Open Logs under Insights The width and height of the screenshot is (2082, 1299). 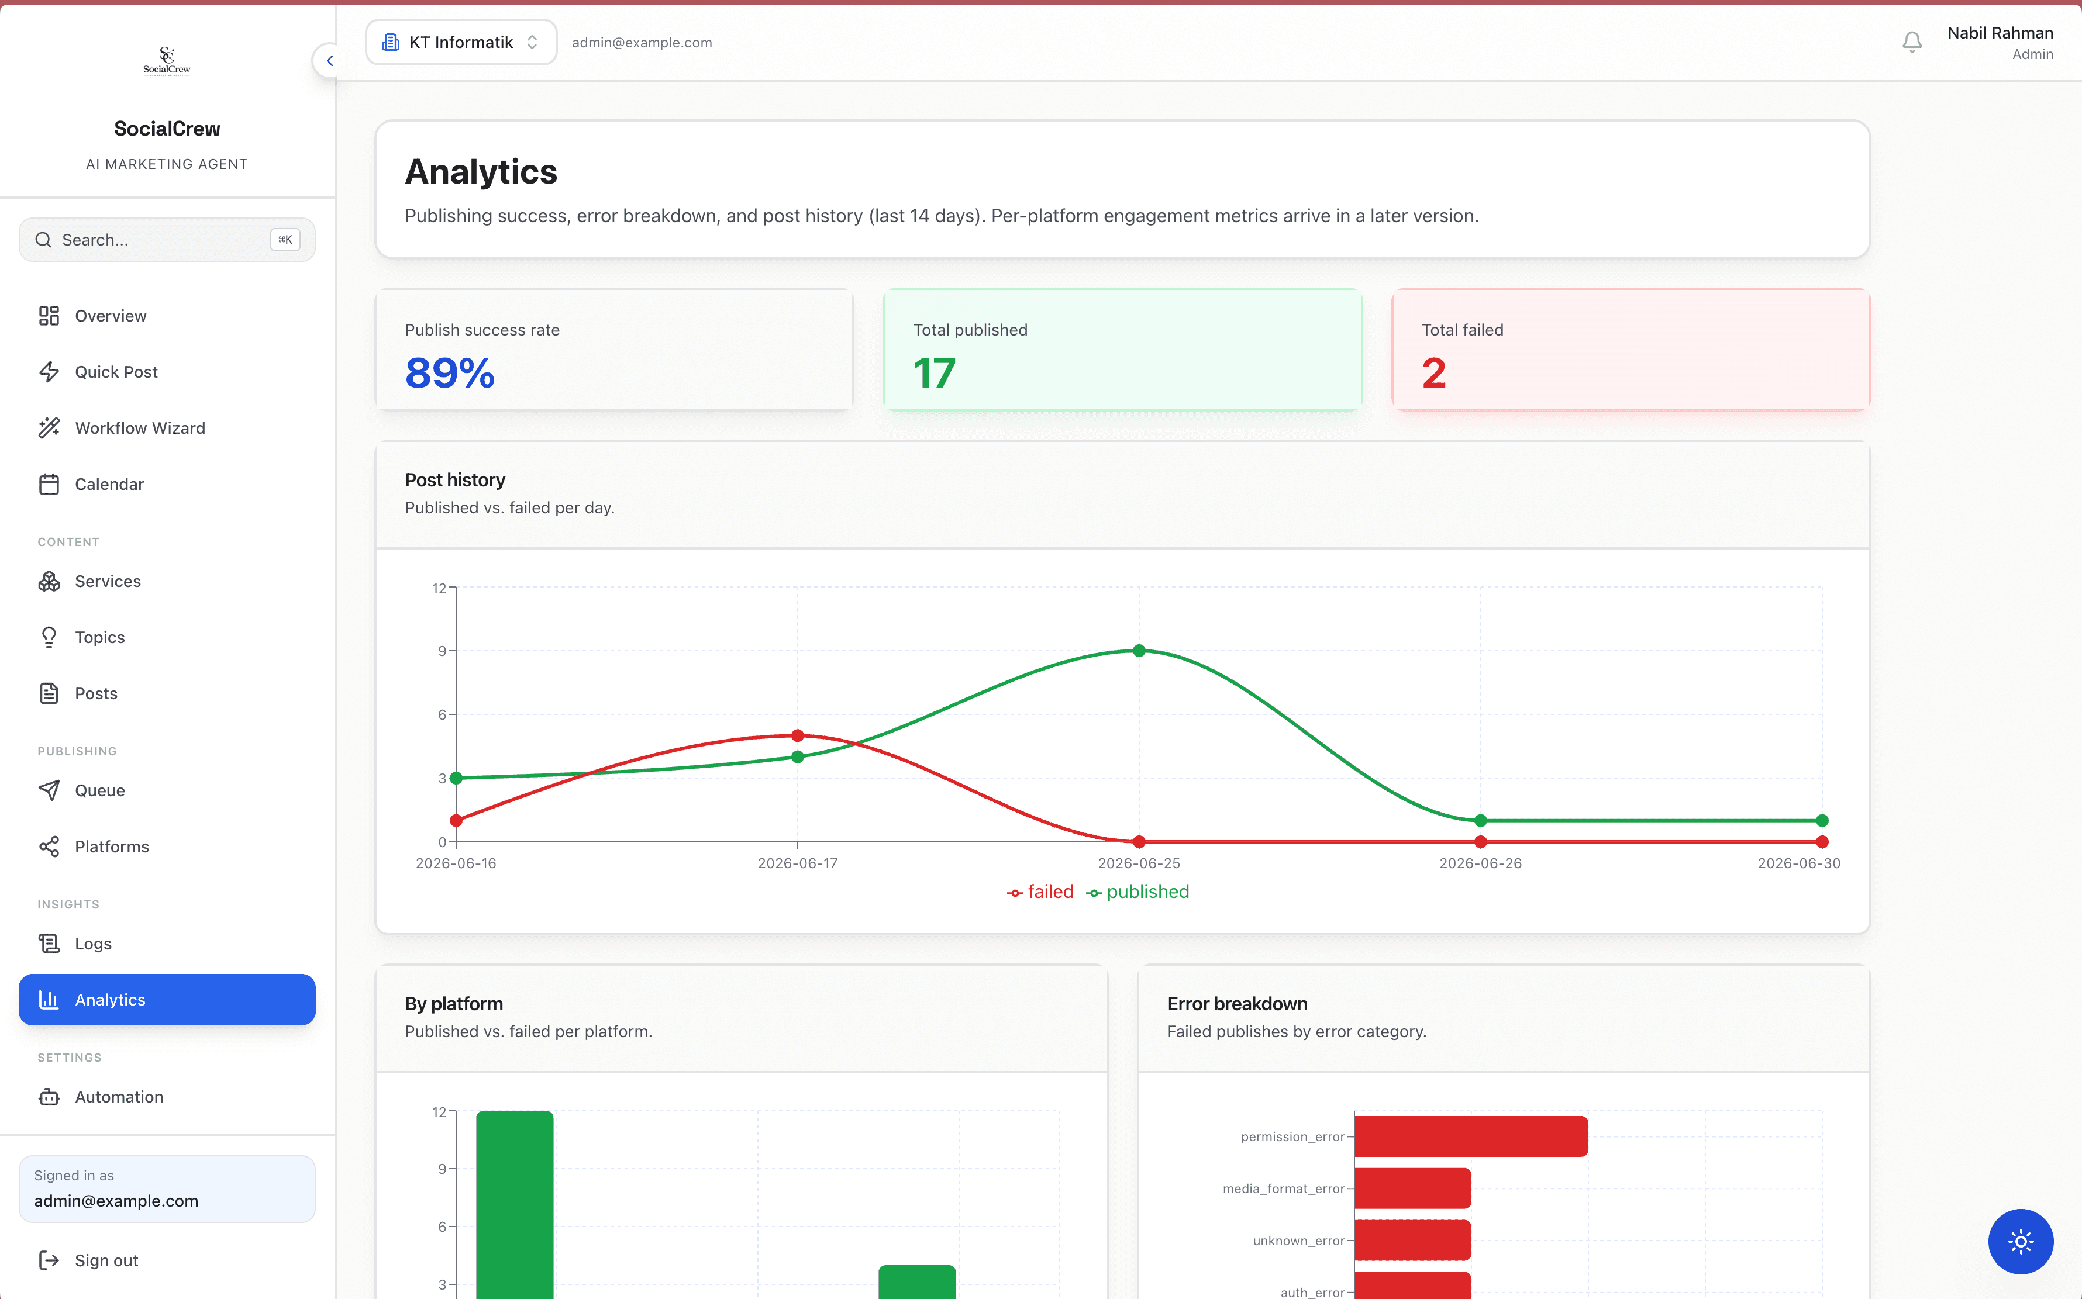tap(167, 944)
